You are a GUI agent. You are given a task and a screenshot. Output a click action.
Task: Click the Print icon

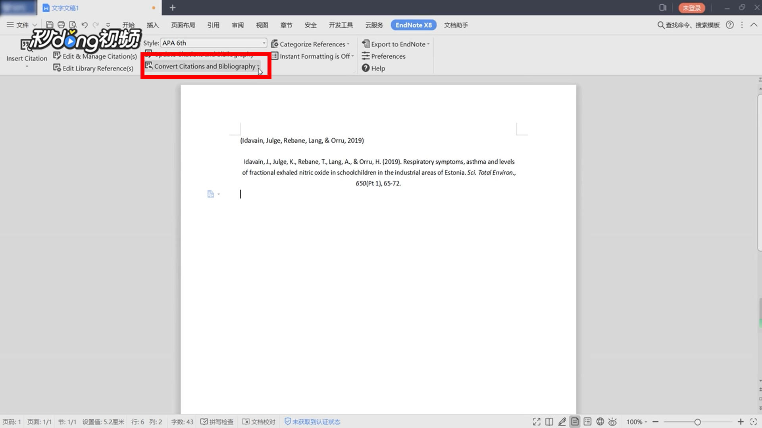coord(61,25)
